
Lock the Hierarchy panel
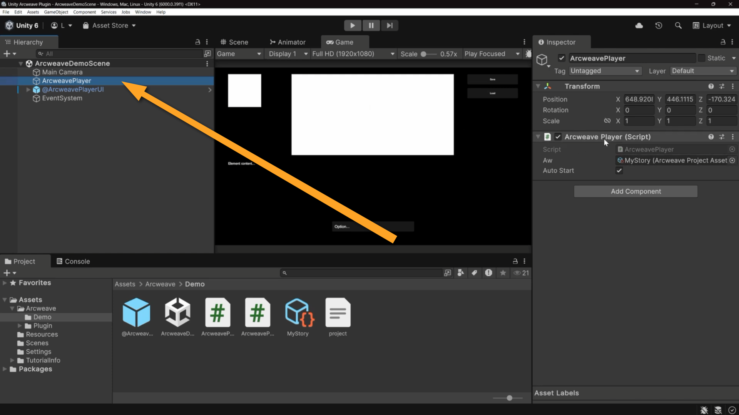pyautogui.click(x=197, y=42)
